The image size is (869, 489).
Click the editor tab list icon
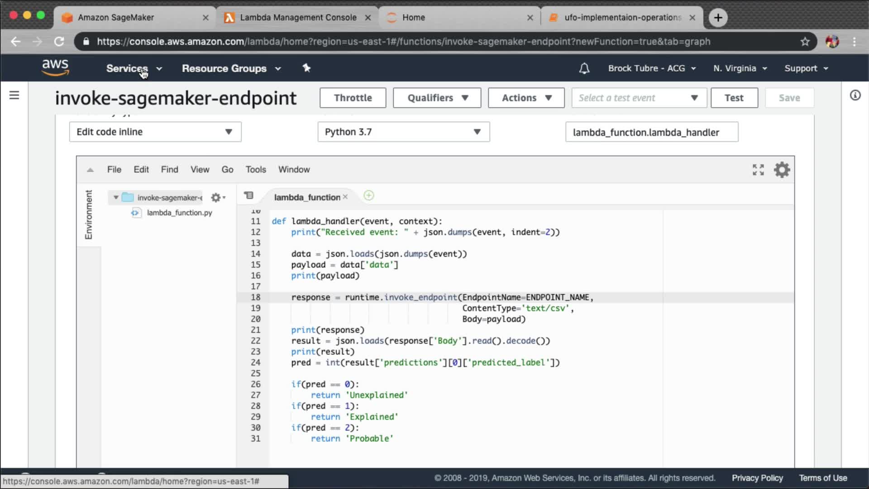pyautogui.click(x=248, y=196)
